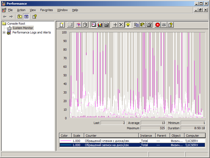Toggle the View Graph mode button
The height and width of the screenshot is (158, 210).
(94, 25)
